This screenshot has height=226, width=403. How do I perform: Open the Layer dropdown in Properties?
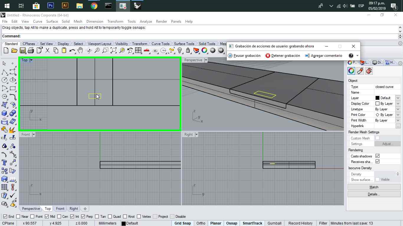tap(398, 98)
